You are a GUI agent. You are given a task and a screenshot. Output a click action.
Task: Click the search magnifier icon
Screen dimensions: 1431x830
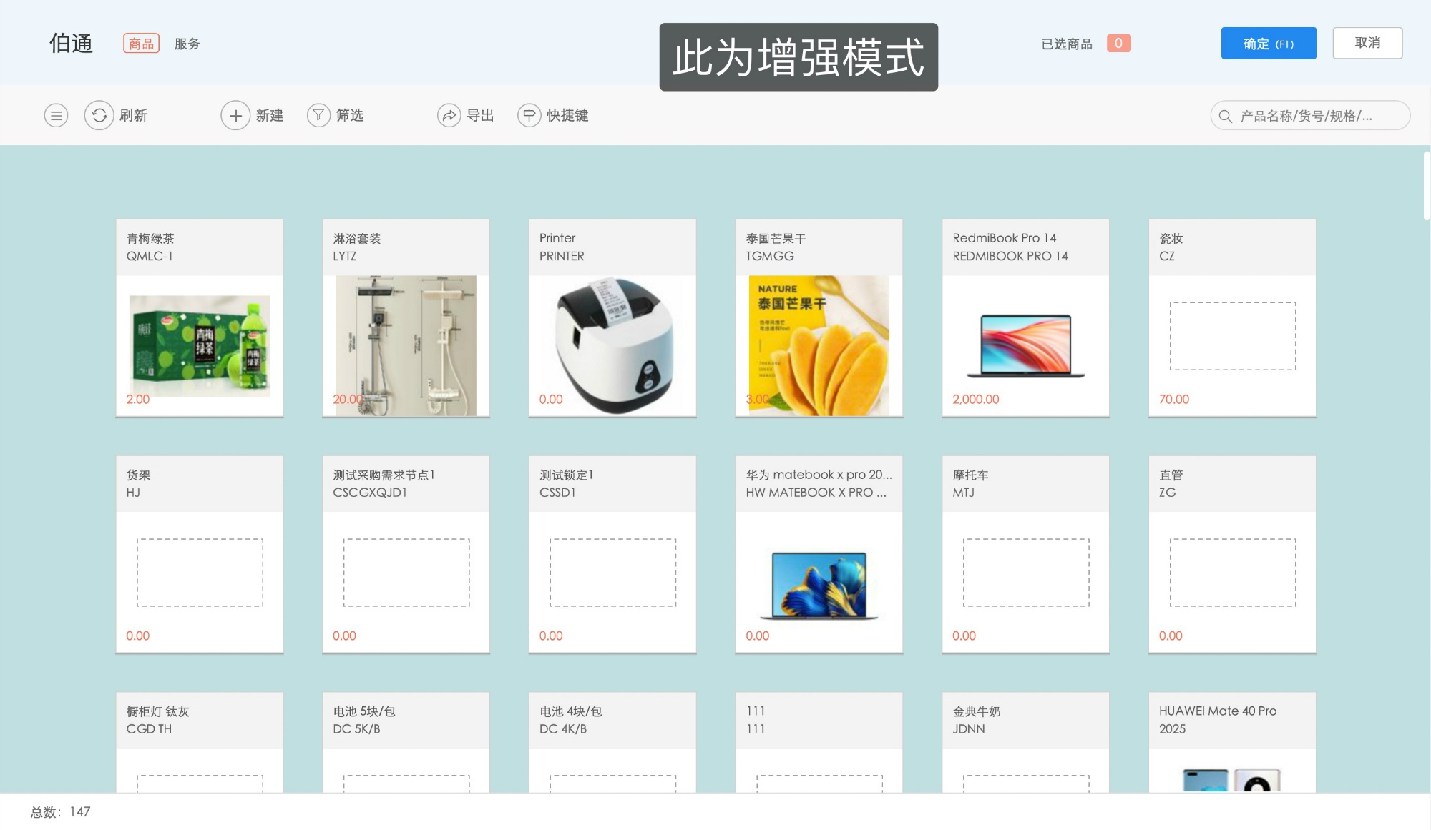click(x=1225, y=115)
